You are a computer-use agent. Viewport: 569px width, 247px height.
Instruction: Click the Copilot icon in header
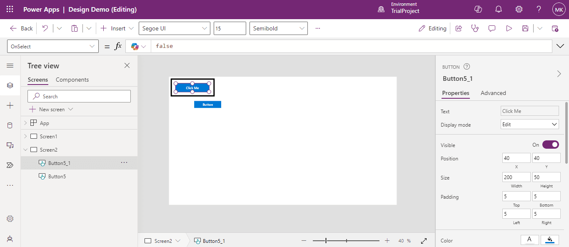click(x=478, y=9)
